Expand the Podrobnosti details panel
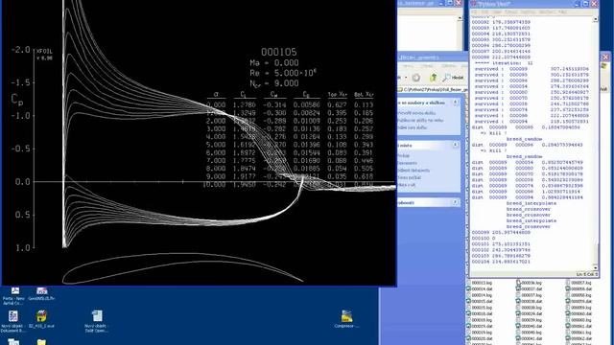This screenshot has height=345, width=614. (455, 202)
